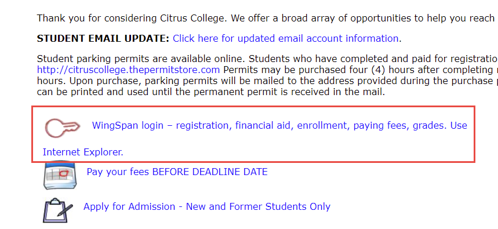Image resolution: width=498 pixels, height=229 pixels.
Task: Click the line about permanent permit received in mail
Action: pos(211,92)
